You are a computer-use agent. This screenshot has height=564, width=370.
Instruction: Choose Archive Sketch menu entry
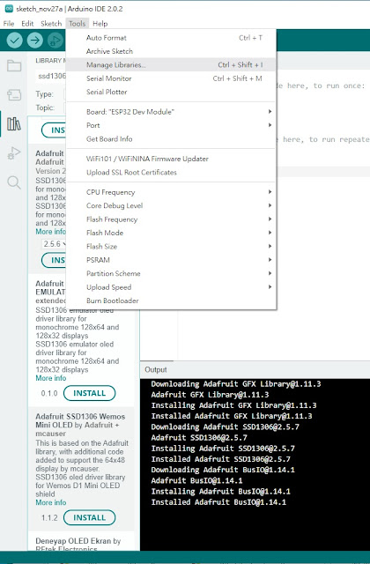click(x=171, y=51)
